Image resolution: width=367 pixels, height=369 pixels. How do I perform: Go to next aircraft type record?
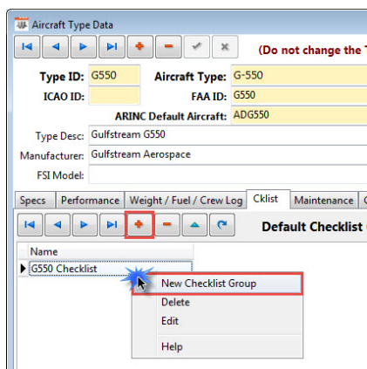coord(84,47)
